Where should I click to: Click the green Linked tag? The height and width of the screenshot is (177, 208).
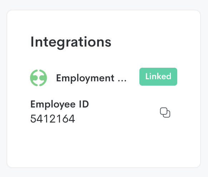[158, 77]
